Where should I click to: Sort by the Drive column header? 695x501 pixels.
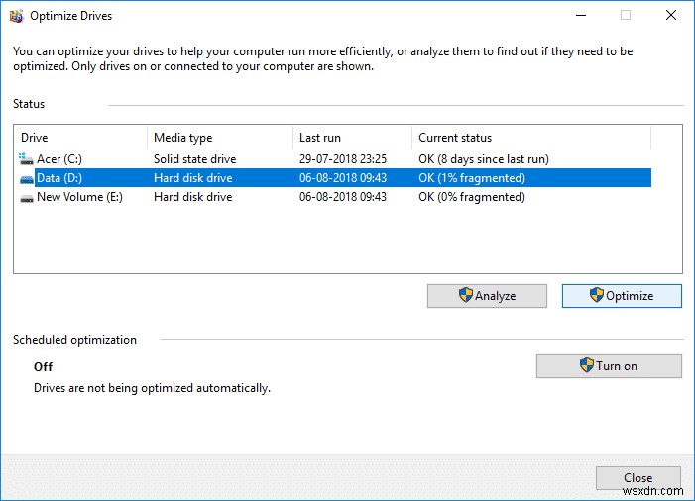point(79,138)
